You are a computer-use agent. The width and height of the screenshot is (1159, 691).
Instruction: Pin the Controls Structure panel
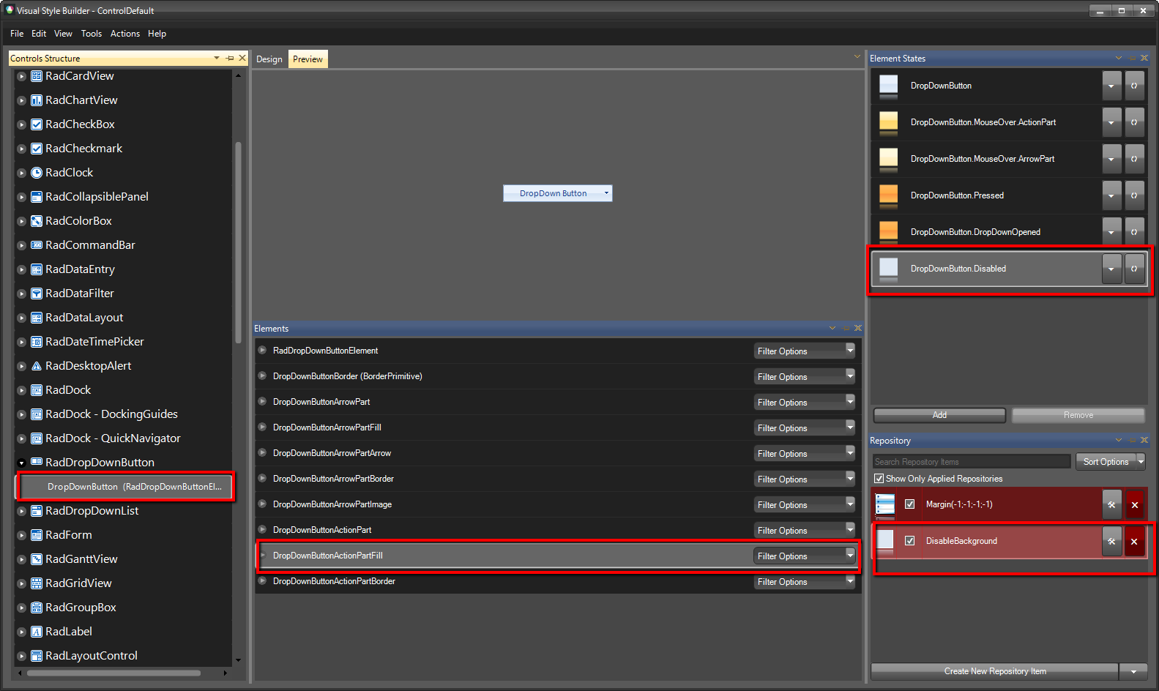point(230,58)
